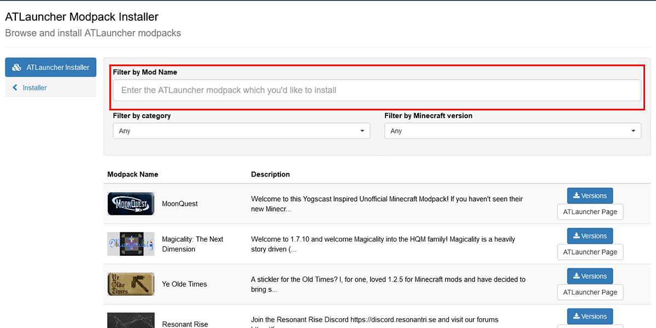Focus the Filter by Mod Name input
The width and height of the screenshot is (656, 328).
pyautogui.click(x=377, y=90)
